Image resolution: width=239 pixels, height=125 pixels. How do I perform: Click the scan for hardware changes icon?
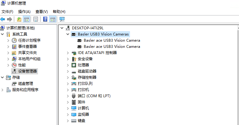(62, 19)
